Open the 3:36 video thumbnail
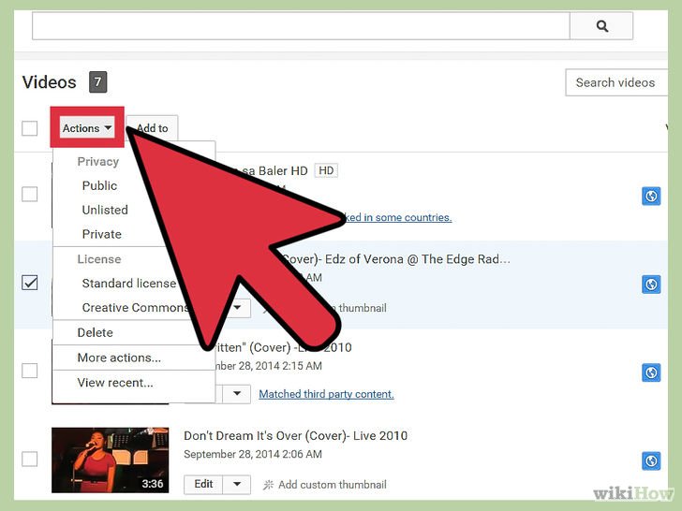The image size is (682, 511). (110, 460)
